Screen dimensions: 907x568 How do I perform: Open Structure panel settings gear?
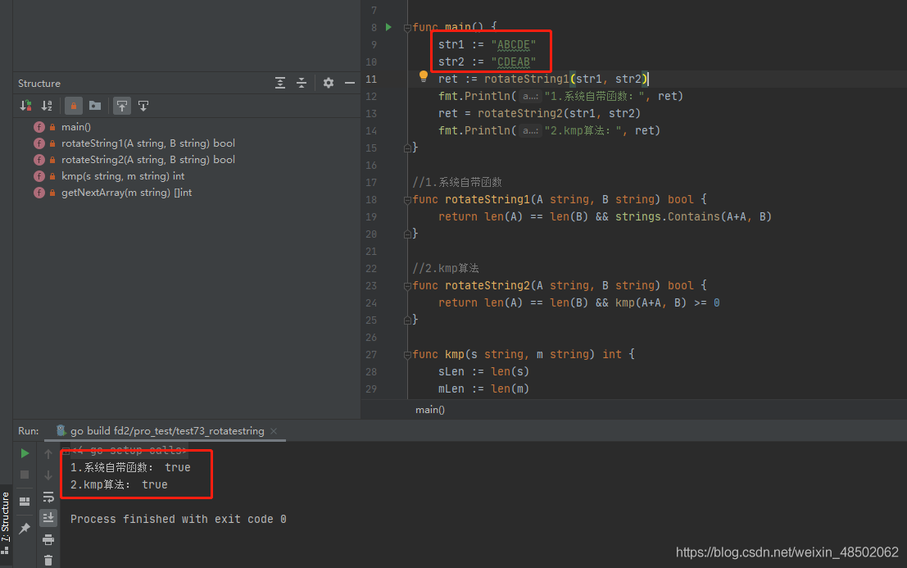point(329,84)
